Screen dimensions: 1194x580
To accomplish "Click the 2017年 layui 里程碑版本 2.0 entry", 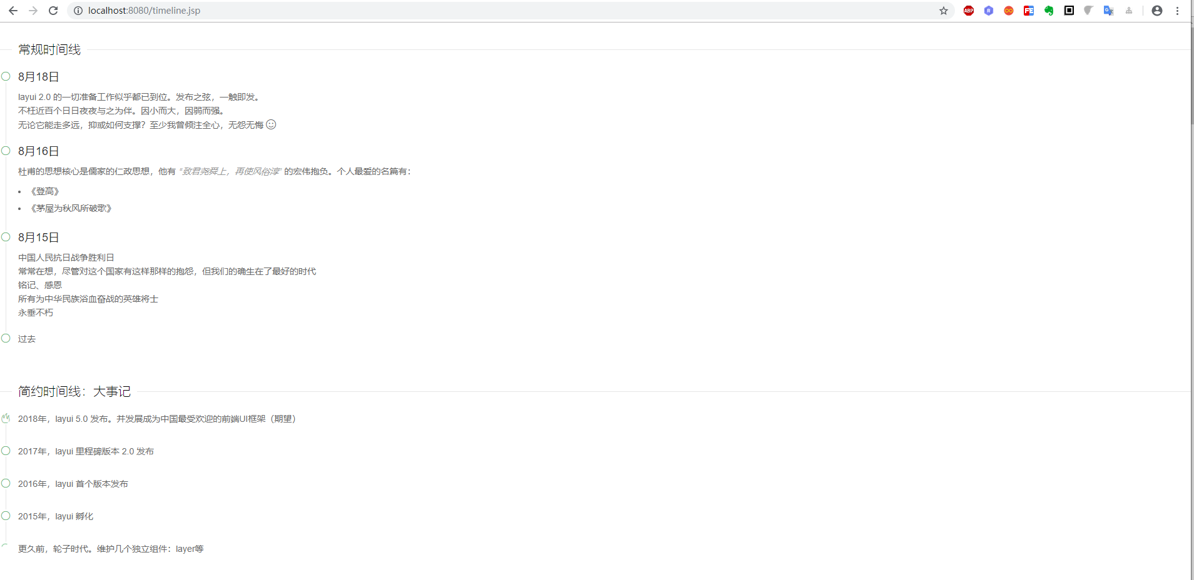I will (x=86, y=451).
